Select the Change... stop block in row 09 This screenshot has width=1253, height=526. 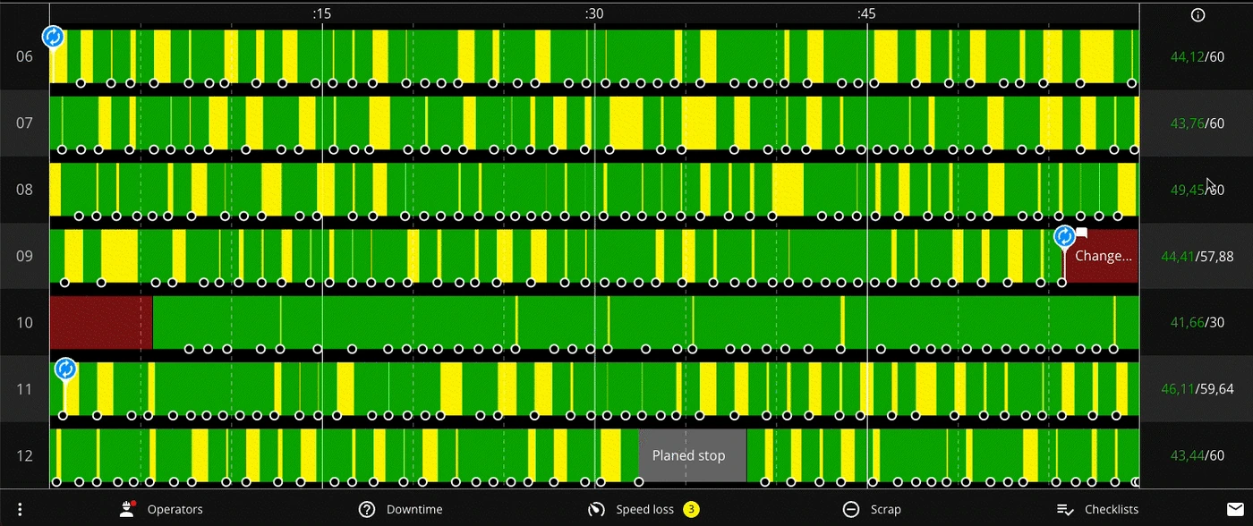tap(1101, 256)
